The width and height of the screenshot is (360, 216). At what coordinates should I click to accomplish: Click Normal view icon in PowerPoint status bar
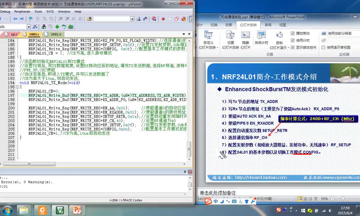(x=300, y=199)
